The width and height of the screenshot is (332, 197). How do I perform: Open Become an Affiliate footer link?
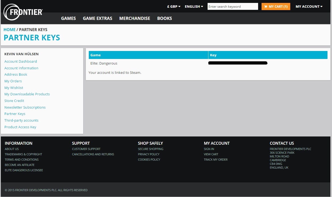coord(20,165)
